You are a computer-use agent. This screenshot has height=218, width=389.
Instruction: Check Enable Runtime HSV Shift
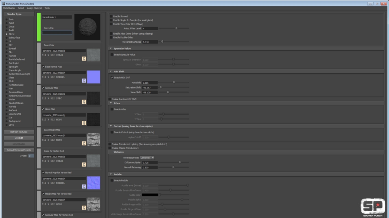pos(110,99)
